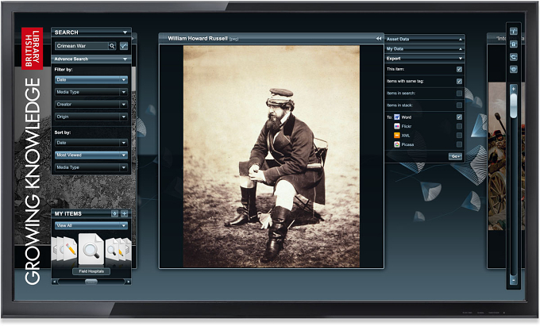540x326 pixels.
Task: Click the Go button in Export panel
Action: pos(455,156)
